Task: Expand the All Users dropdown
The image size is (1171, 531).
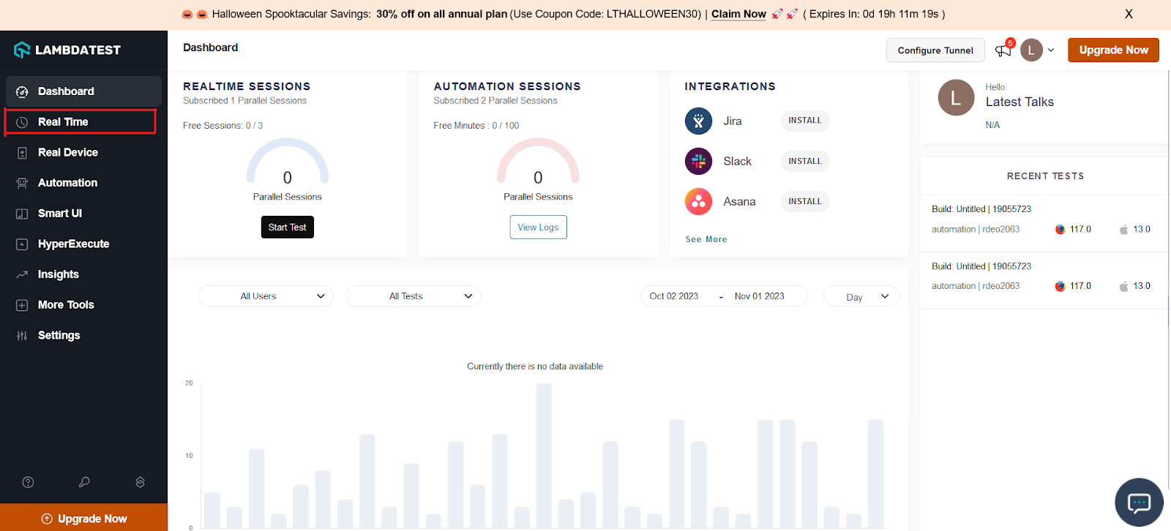Action: (266, 296)
